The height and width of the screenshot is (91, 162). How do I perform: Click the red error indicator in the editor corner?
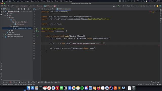coord(150,12)
